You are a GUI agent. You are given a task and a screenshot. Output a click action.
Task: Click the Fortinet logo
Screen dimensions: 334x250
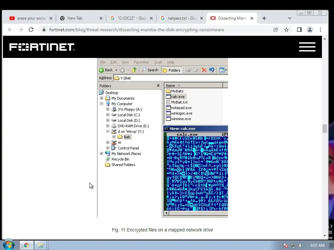(x=42, y=47)
